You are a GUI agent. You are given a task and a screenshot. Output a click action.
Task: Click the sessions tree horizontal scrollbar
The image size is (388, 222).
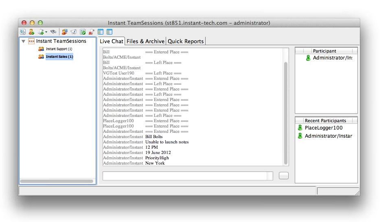click(57, 181)
